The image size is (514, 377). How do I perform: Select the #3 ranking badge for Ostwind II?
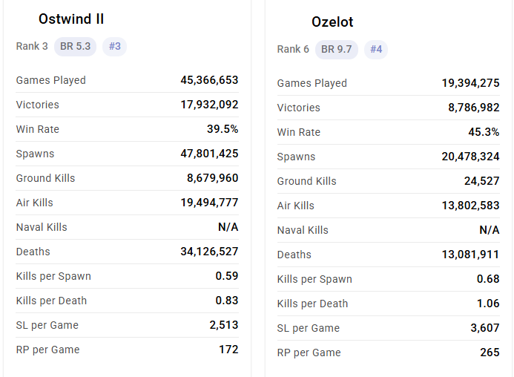click(115, 46)
